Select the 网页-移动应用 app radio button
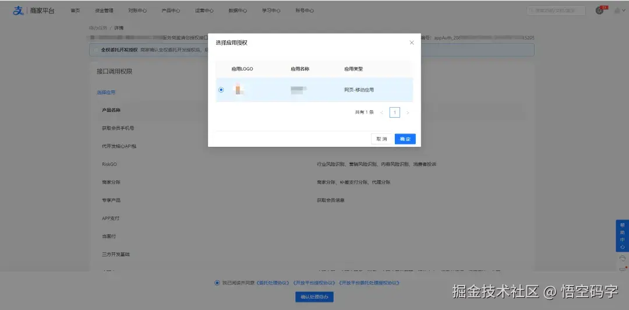This screenshot has height=310, width=629. (221, 90)
